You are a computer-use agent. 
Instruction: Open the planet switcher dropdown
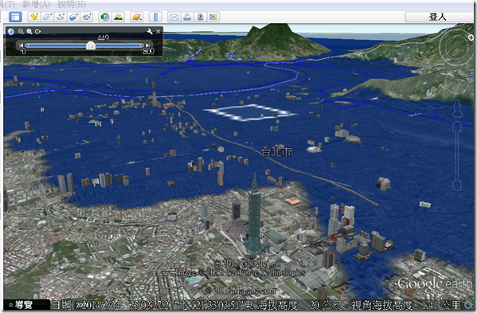(137, 17)
